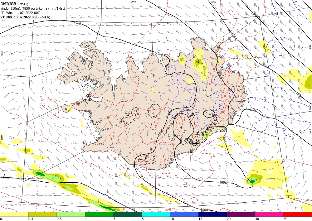
Task: Click the '1' legend value
Action: [86, 219]
